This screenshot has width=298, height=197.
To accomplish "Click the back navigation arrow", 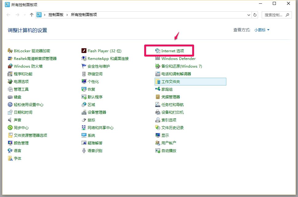I will (x=8, y=14).
